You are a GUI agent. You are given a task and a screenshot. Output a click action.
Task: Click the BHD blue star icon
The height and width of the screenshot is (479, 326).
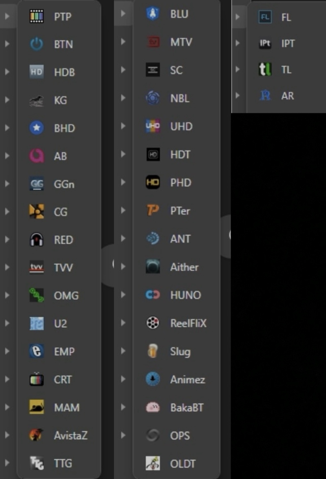click(x=36, y=128)
